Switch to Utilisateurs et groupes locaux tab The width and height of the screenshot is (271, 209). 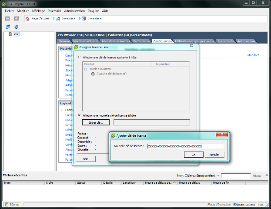click(194, 41)
